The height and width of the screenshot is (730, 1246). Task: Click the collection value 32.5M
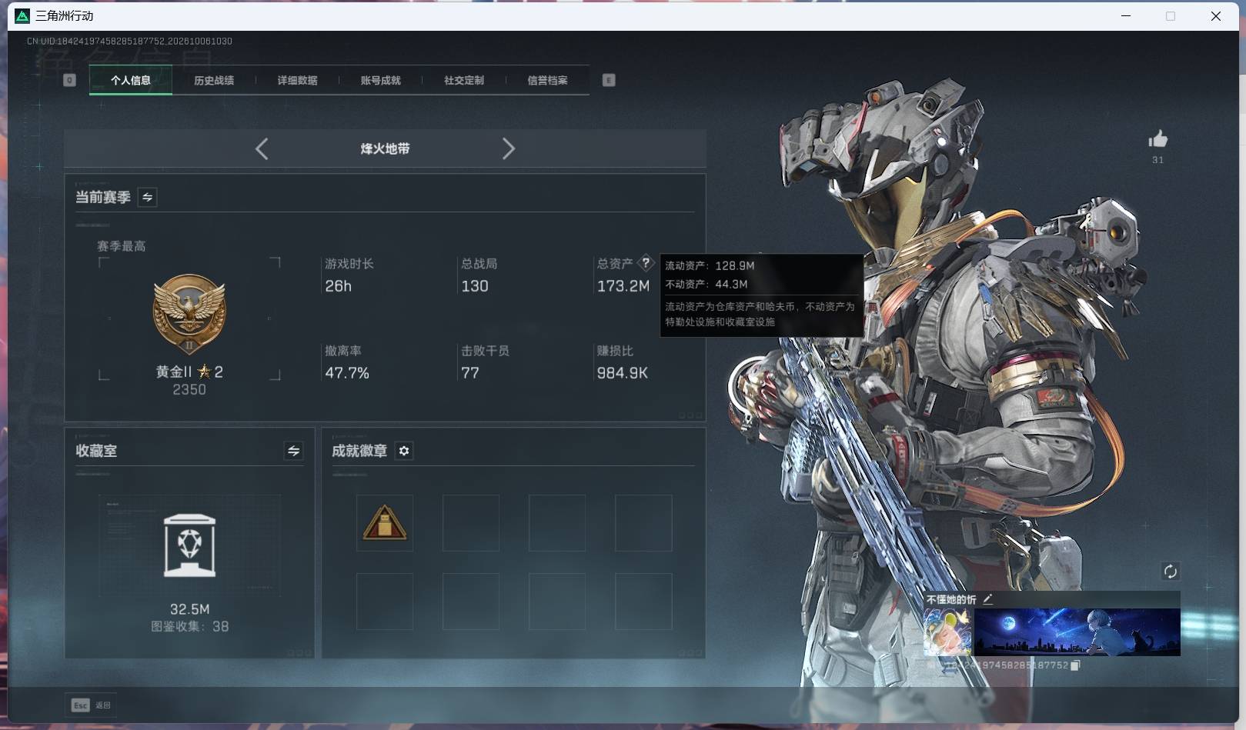click(x=189, y=608)
